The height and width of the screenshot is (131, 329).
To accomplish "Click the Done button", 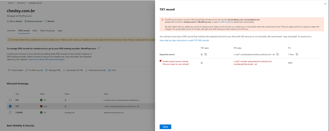I will pos(165,127).
